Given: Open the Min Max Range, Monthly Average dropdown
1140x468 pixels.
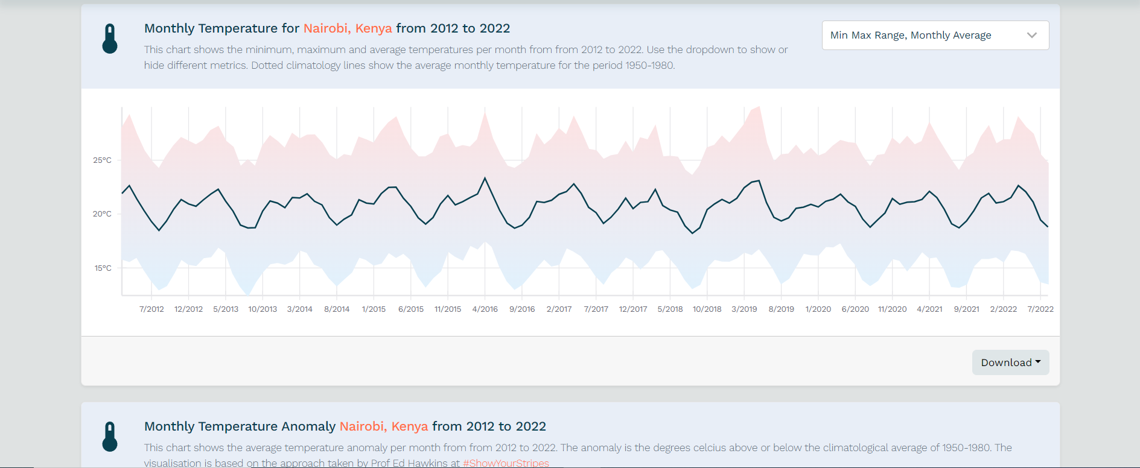Looking at the screenshot, I should 935,35.
